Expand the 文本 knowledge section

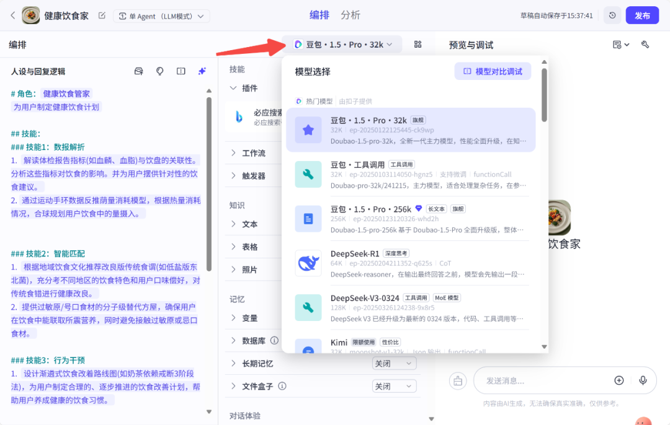(233, 224)
